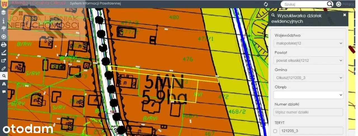Click the magnifier in the Szukaj box

330,4
